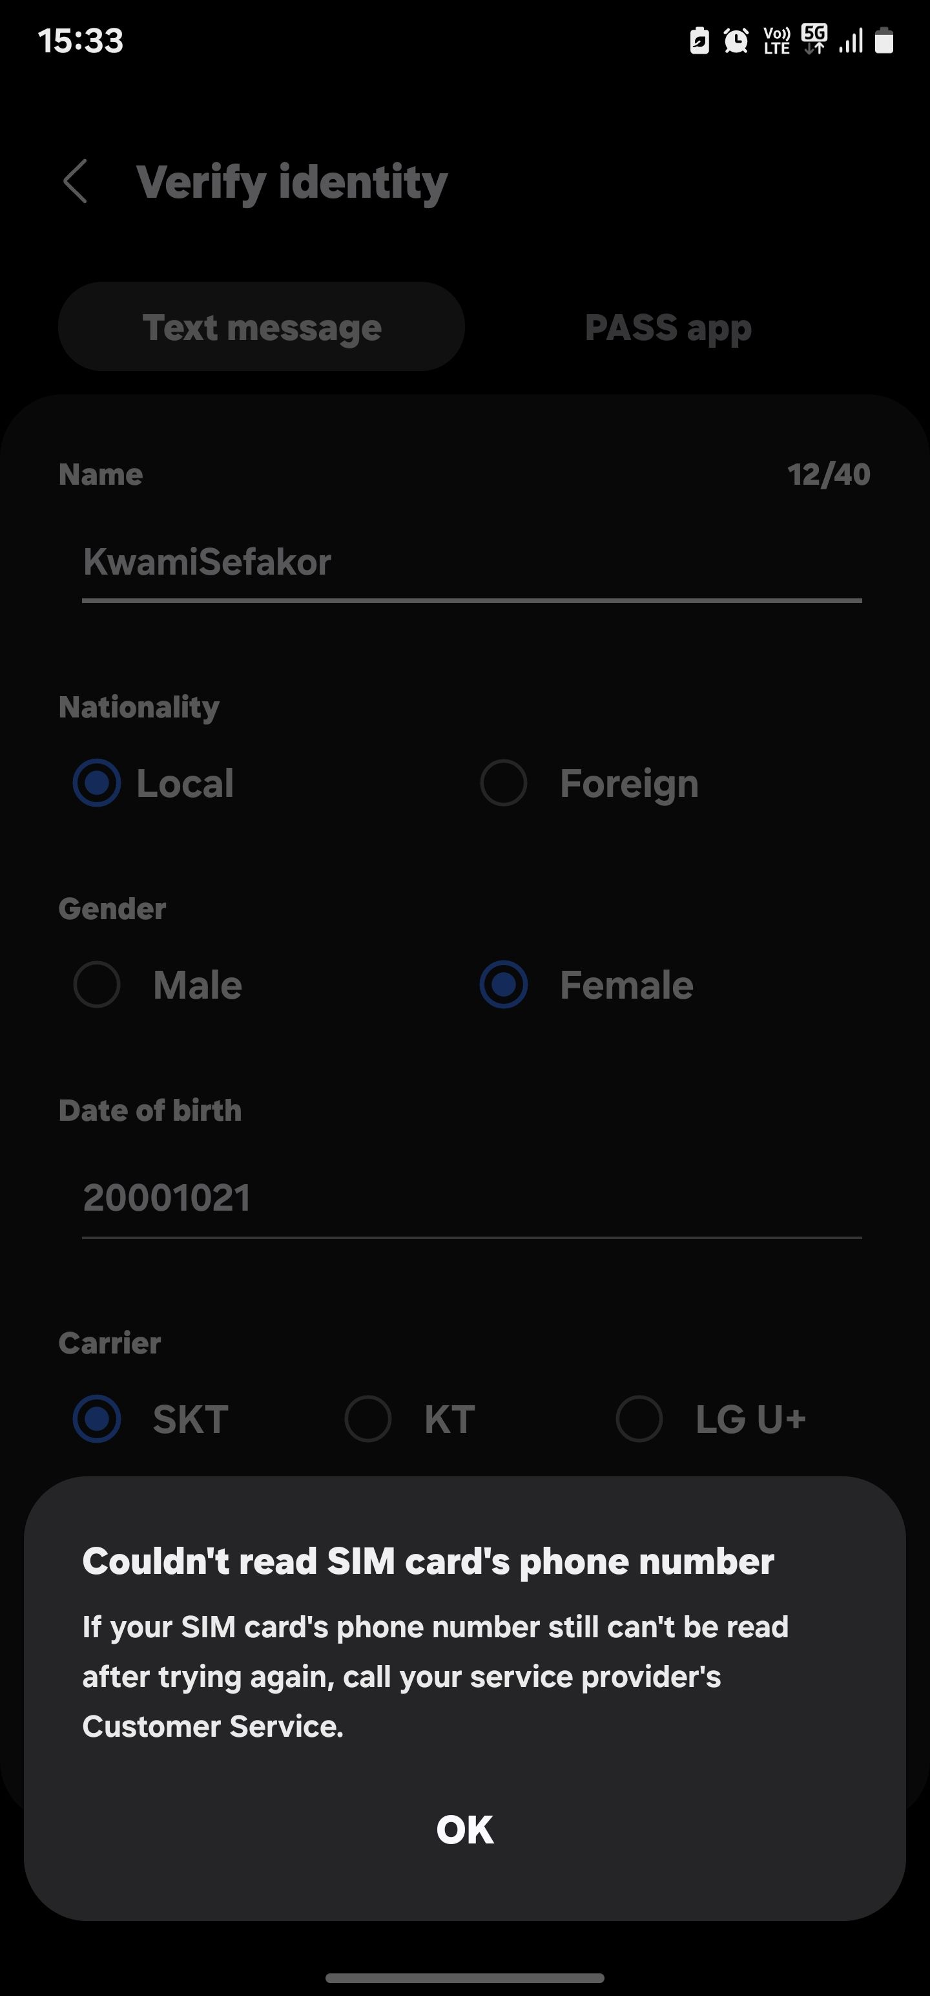Tap the battery status icon
Screen dimensions: 930x1996
coord(884,40)
